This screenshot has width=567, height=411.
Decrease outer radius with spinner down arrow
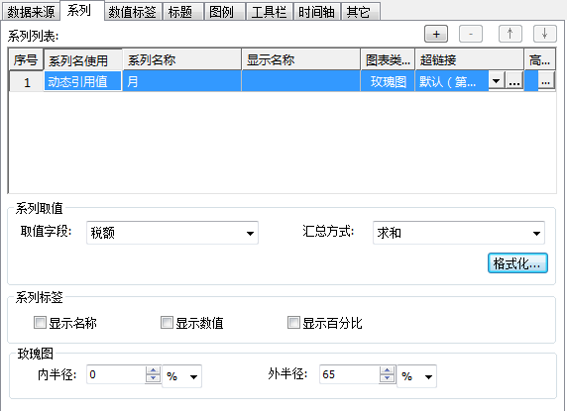pos(387,378)
